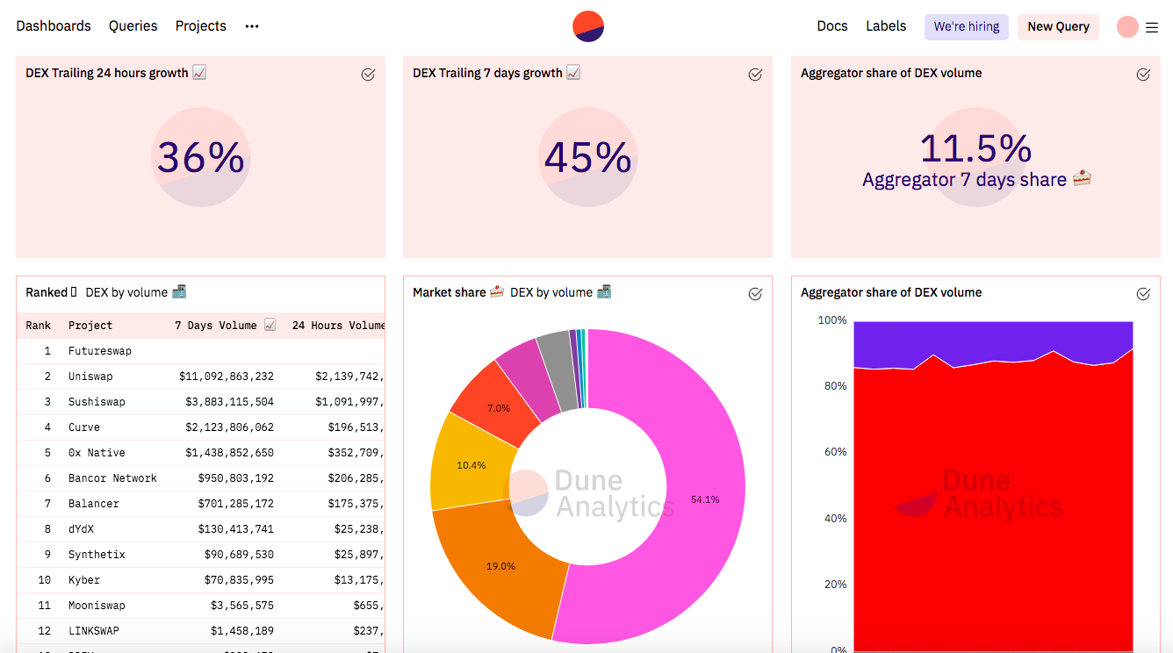1173x653 pixels.
Task: Open top Aggregator share of DEX volume title
Action: point(891,73)
